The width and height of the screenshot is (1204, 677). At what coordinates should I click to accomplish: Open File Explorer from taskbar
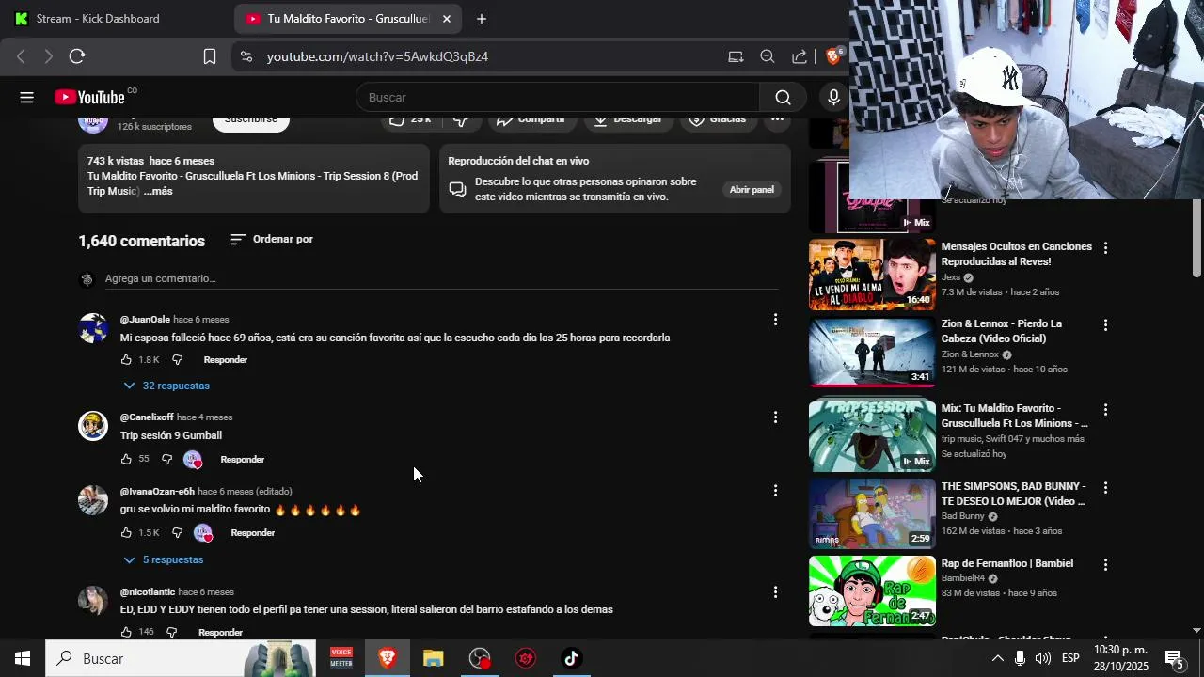(x=433, y=658)
